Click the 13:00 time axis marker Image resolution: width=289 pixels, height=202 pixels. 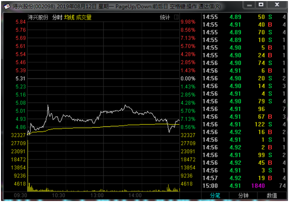coord(97,195)
